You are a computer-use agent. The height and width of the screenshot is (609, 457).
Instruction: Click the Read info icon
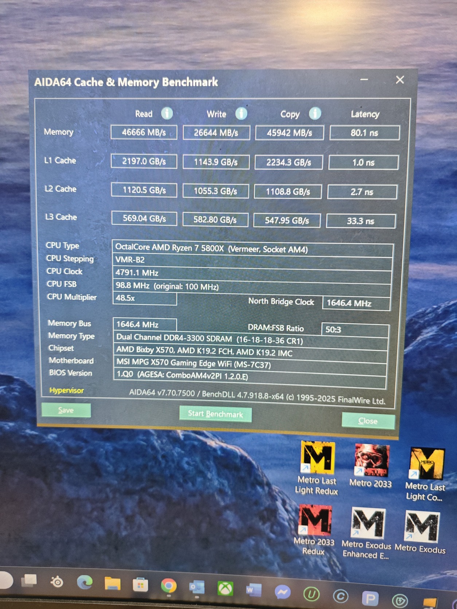pyautogui.click(x=167, y=113)
